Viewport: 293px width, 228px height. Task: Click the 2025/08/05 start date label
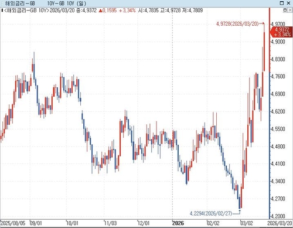pyautogui.click(x=13, y=223)
